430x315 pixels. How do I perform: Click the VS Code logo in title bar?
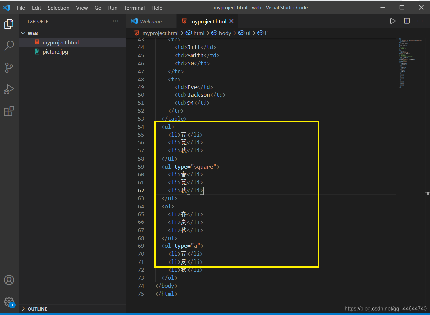pos(6,7)
